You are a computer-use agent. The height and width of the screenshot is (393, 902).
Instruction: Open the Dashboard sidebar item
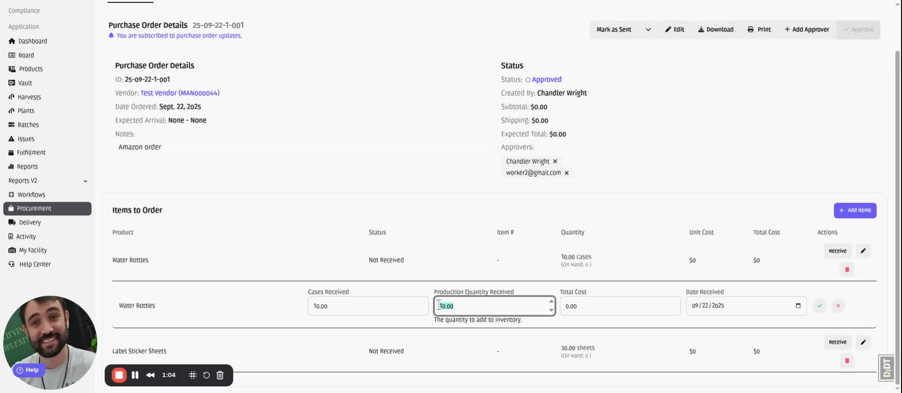click(x=28, y=41)
